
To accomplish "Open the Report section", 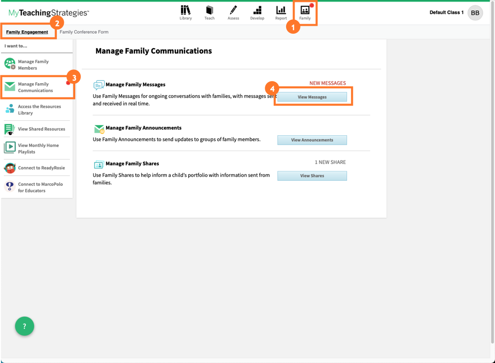I will coord(281,12).
